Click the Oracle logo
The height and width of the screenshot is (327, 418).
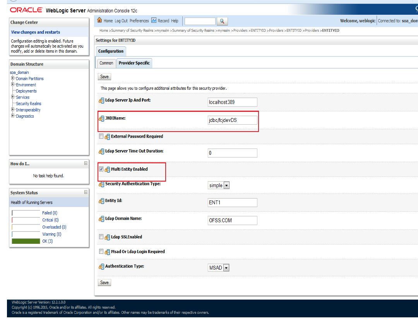[26, 10]
